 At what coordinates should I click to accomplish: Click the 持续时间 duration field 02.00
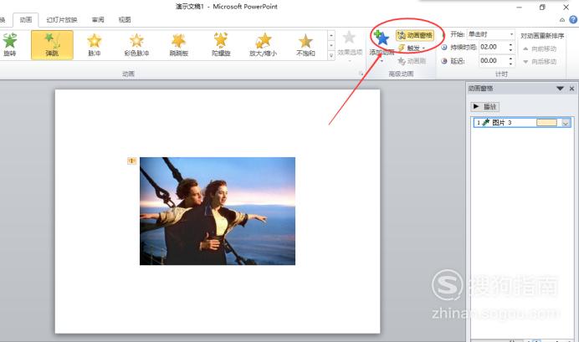(x=493, y=47)
